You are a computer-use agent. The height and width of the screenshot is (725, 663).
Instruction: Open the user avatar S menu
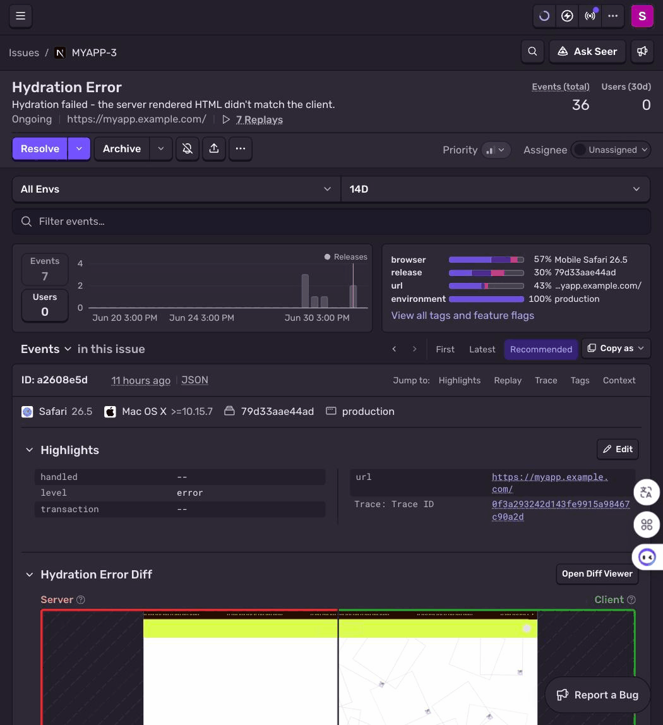[x=642, y=16]
